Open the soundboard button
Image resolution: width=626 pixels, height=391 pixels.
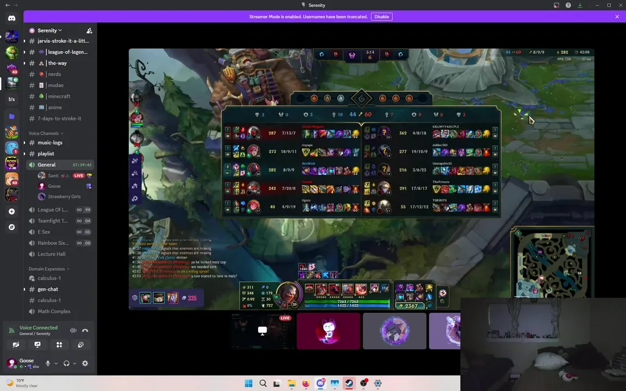coord(80,345)
